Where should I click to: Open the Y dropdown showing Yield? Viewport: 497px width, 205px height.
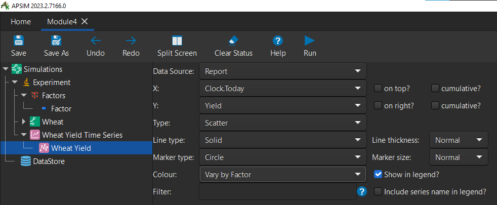[x=283, y=105]
